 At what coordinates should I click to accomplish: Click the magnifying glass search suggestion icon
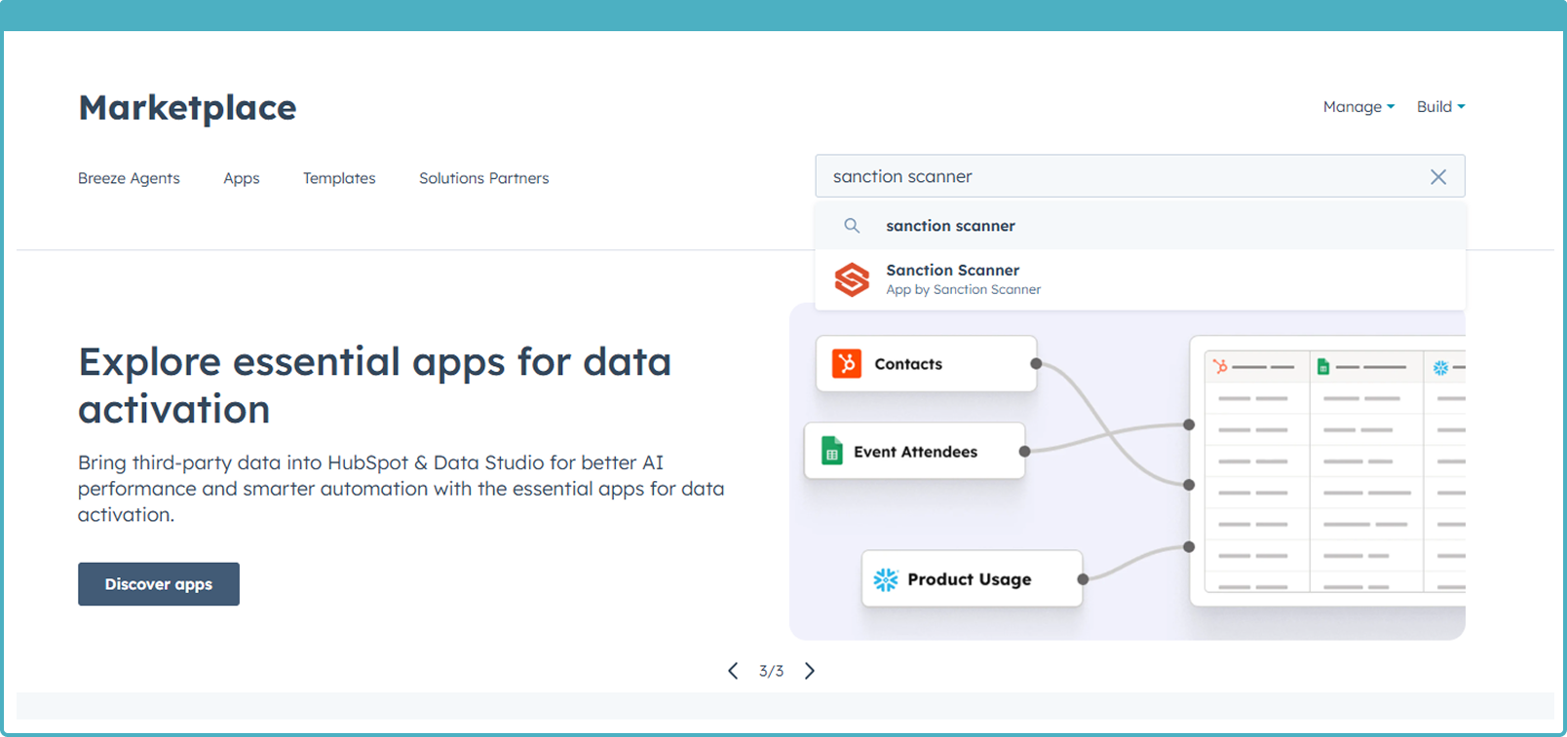point(852,226)
